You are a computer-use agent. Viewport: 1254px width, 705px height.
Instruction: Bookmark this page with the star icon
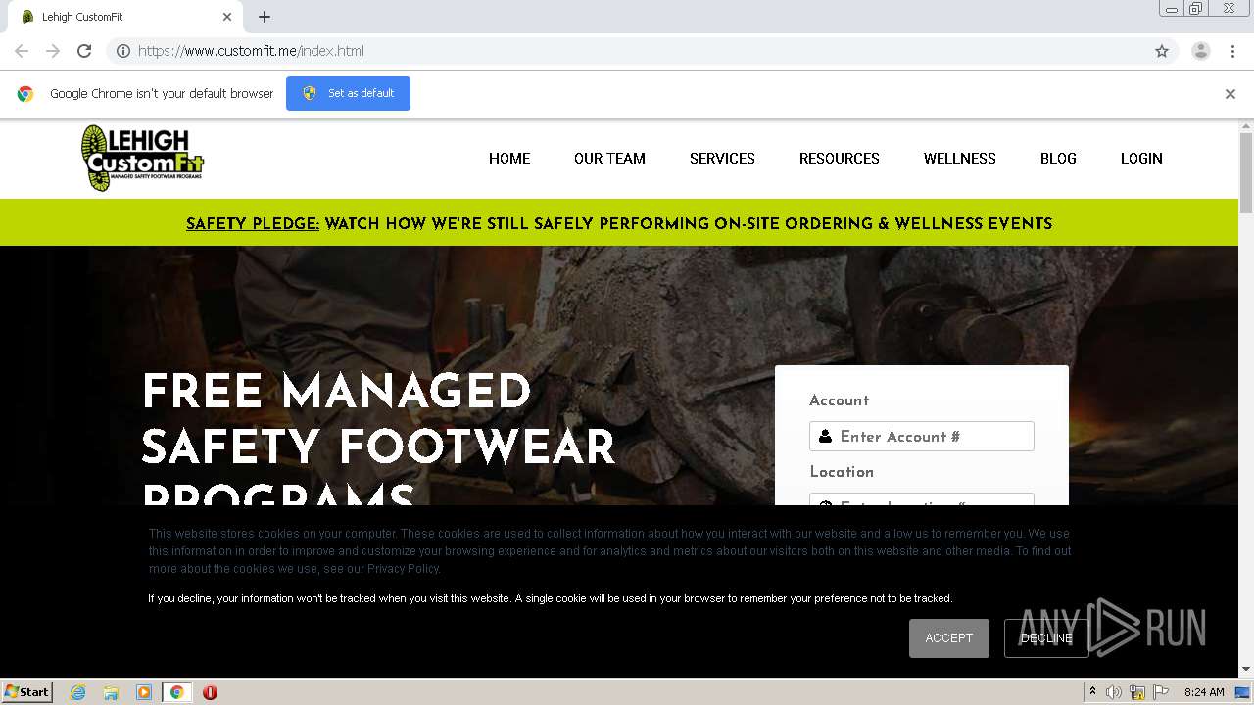tap(1162, 51)
